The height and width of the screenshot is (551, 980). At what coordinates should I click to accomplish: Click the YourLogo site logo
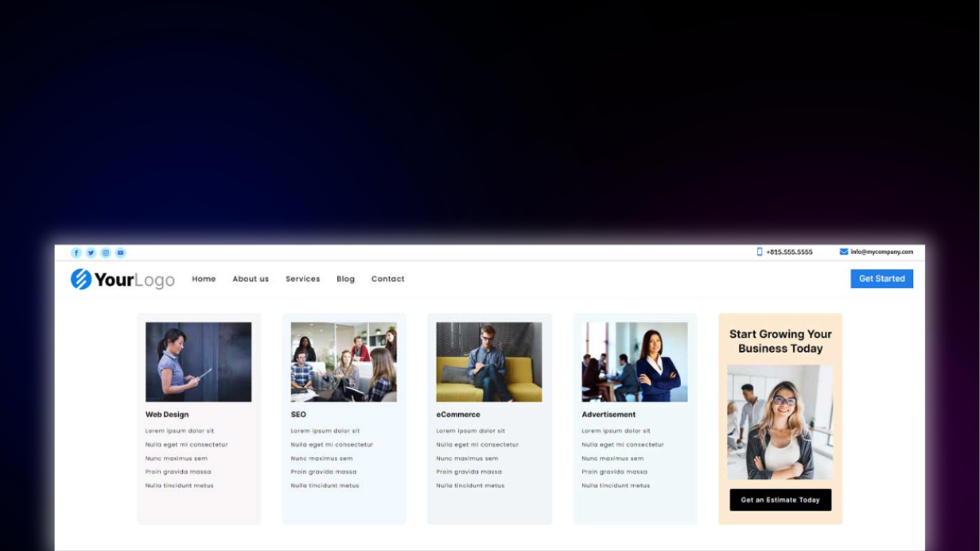(x=122, y=279)
